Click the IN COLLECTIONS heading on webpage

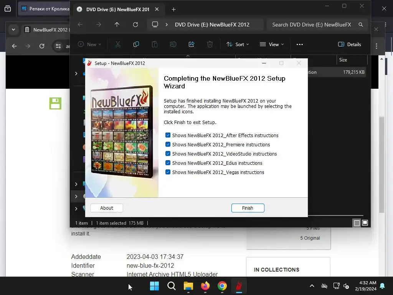tap(276, 270)
